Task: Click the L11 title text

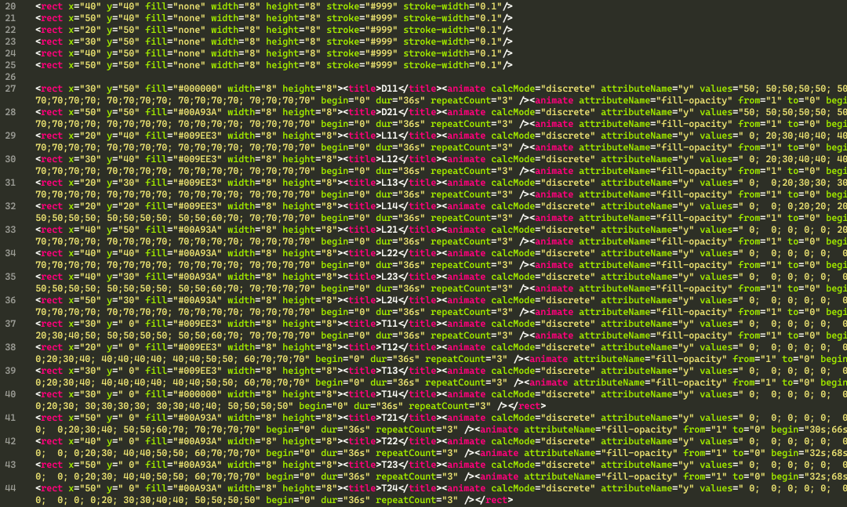Action: [387, 136]
